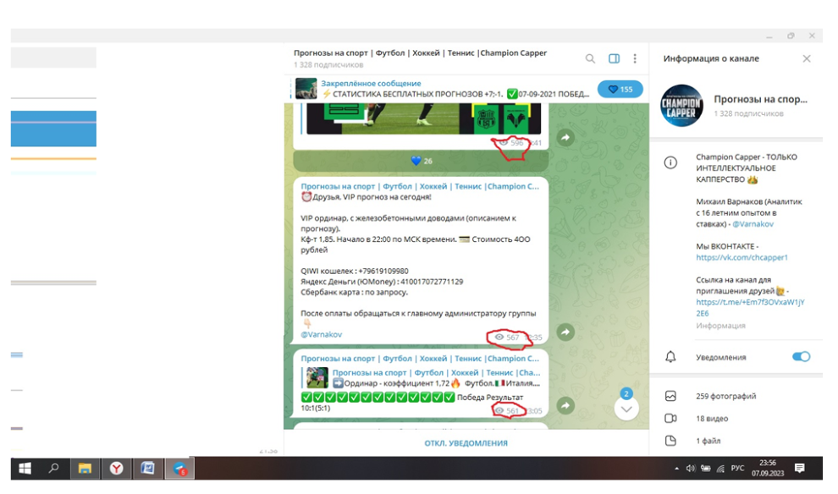Open the Windows Start menu
Image resolution: width=838 pixels, height=494 pixels.
[25, 469]
